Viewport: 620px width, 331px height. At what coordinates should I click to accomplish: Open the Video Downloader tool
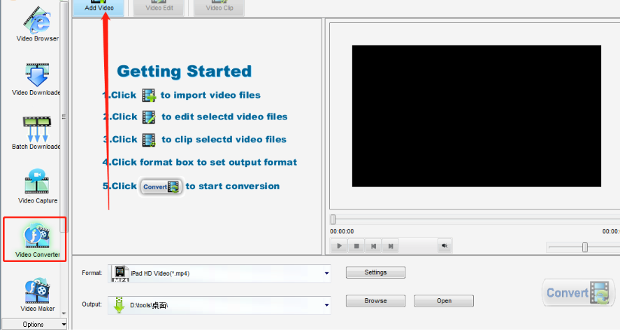(x=36, y=79)
